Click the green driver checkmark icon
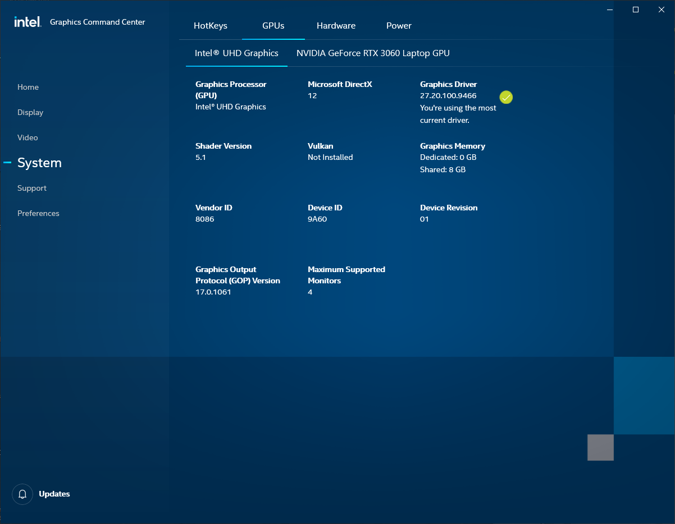 click(506, 98)
